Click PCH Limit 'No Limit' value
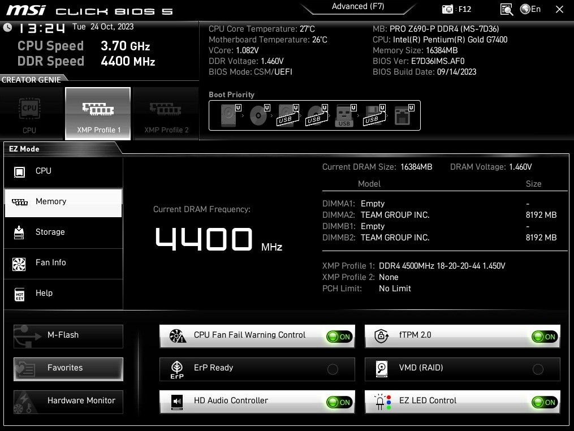574x431 pixels. (395, 288)
